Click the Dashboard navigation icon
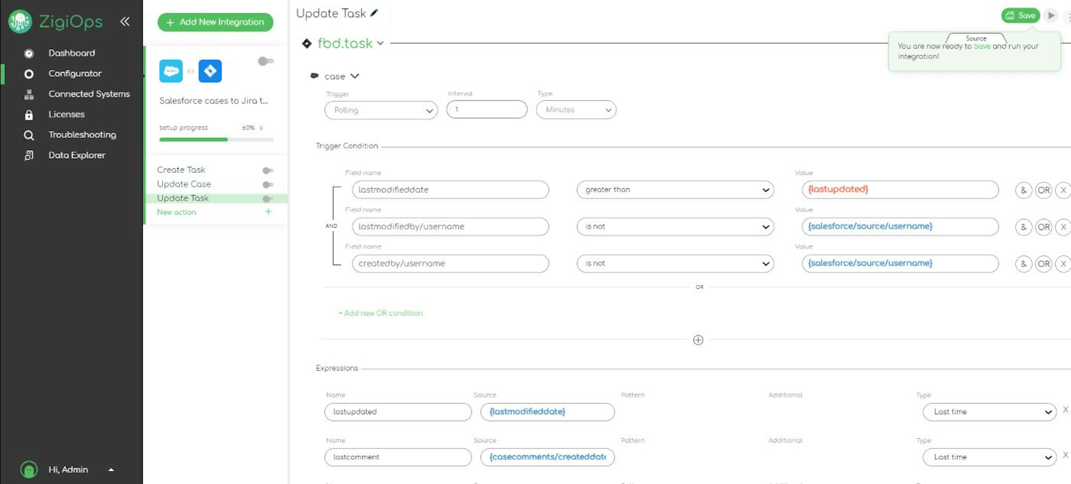Viewport: 1071px width, 484px height. tap(28, 53)
